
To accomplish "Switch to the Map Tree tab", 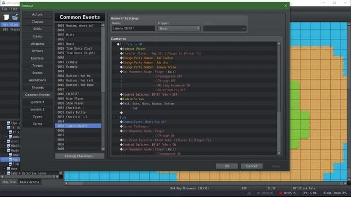I will (9, 182).
